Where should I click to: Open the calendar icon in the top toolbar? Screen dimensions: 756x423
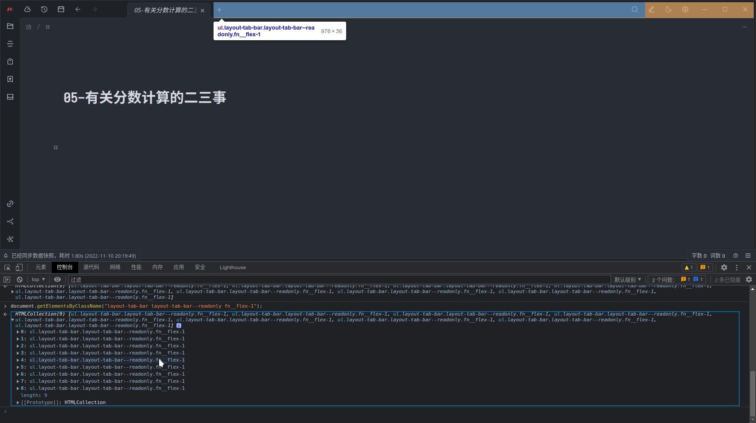[x=61, y=9]
